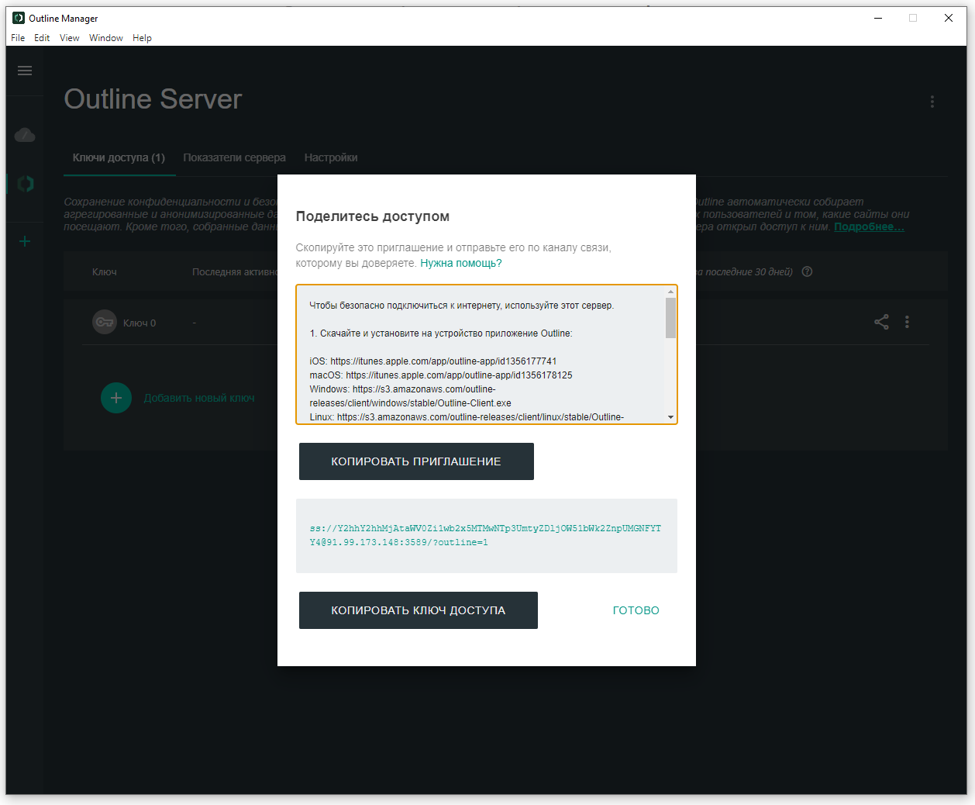Open server options three-dot menu
This screenshot has width=975, height=805.
point(932,102)
